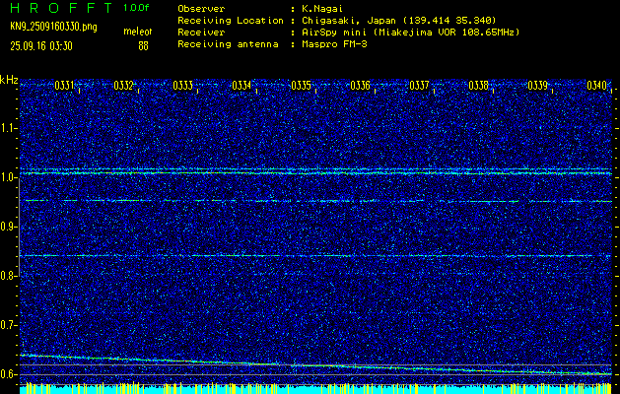This screenshot has width=620, height=394.
Task: Click the Maspro FM-3 antenna entry
Action: pyautogui.click(x=334, y=44)
